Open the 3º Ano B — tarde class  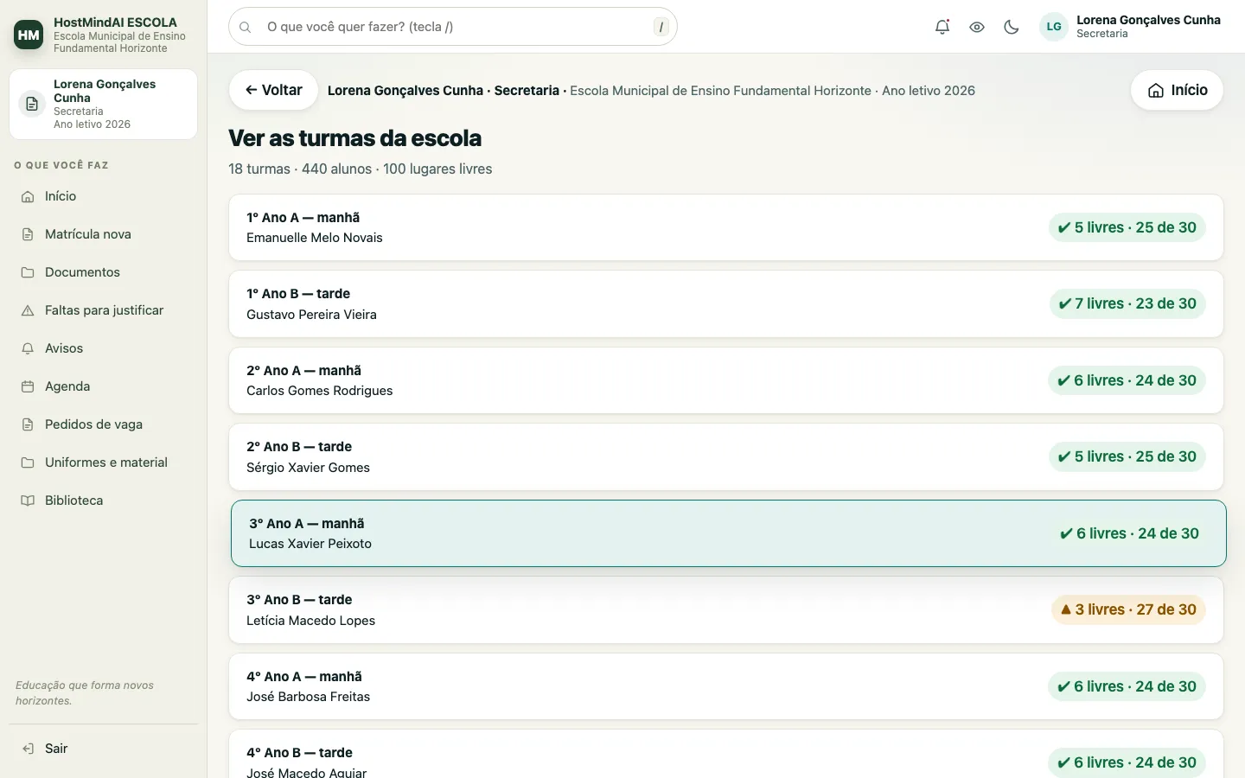pos(726,610)
